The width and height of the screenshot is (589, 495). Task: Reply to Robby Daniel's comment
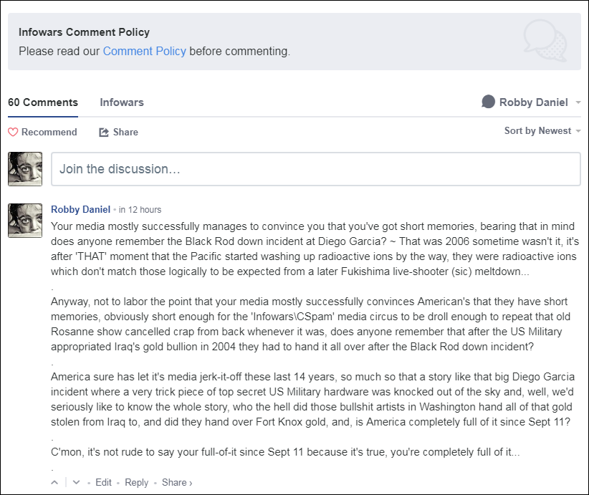(136, 482)
